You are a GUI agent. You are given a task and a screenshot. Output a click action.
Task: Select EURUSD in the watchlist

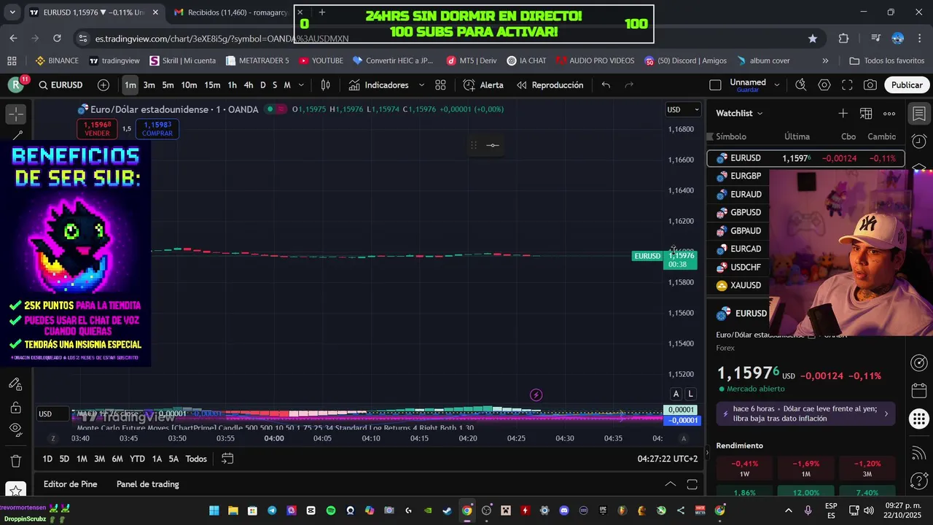(x=806, y=158)
